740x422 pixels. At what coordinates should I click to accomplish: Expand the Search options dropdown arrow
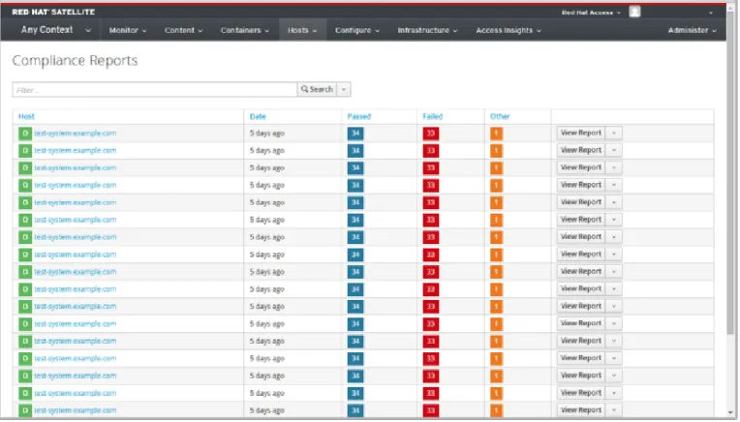(344, 89)
